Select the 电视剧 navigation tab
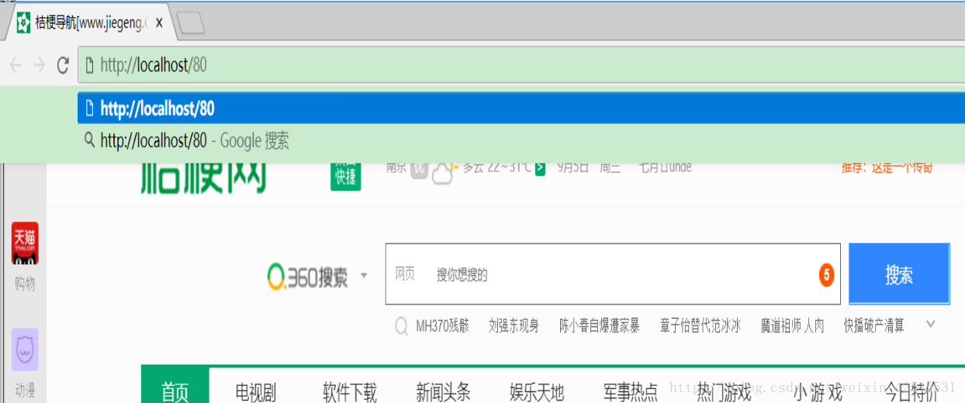Image resolution: width=965 pixels, height=403 pixels. pyautogui.click(x=256, y=391)
